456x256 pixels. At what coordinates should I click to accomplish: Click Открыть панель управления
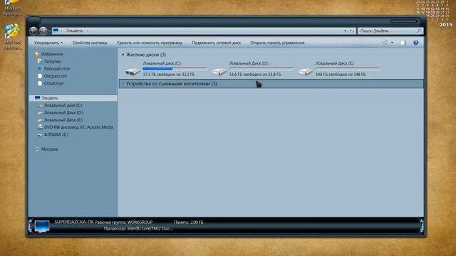[277, 43]
